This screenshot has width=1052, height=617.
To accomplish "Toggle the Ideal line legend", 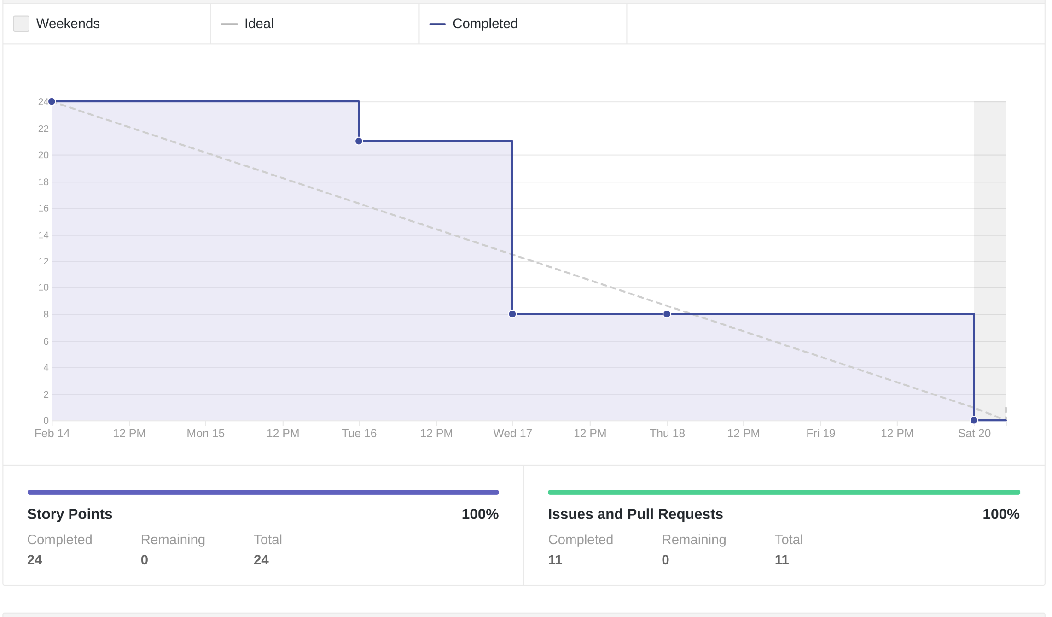I will [247, 24].
